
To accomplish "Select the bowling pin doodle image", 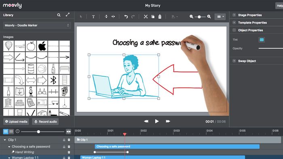I will coord(8,91).
